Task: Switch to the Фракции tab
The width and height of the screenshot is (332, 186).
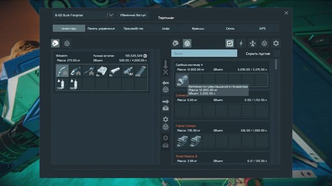Action: pyautogui.click(x=198, y=28)
